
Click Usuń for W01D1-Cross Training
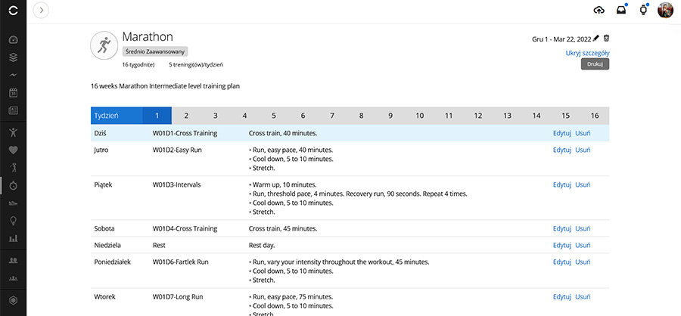pos(583,133)
